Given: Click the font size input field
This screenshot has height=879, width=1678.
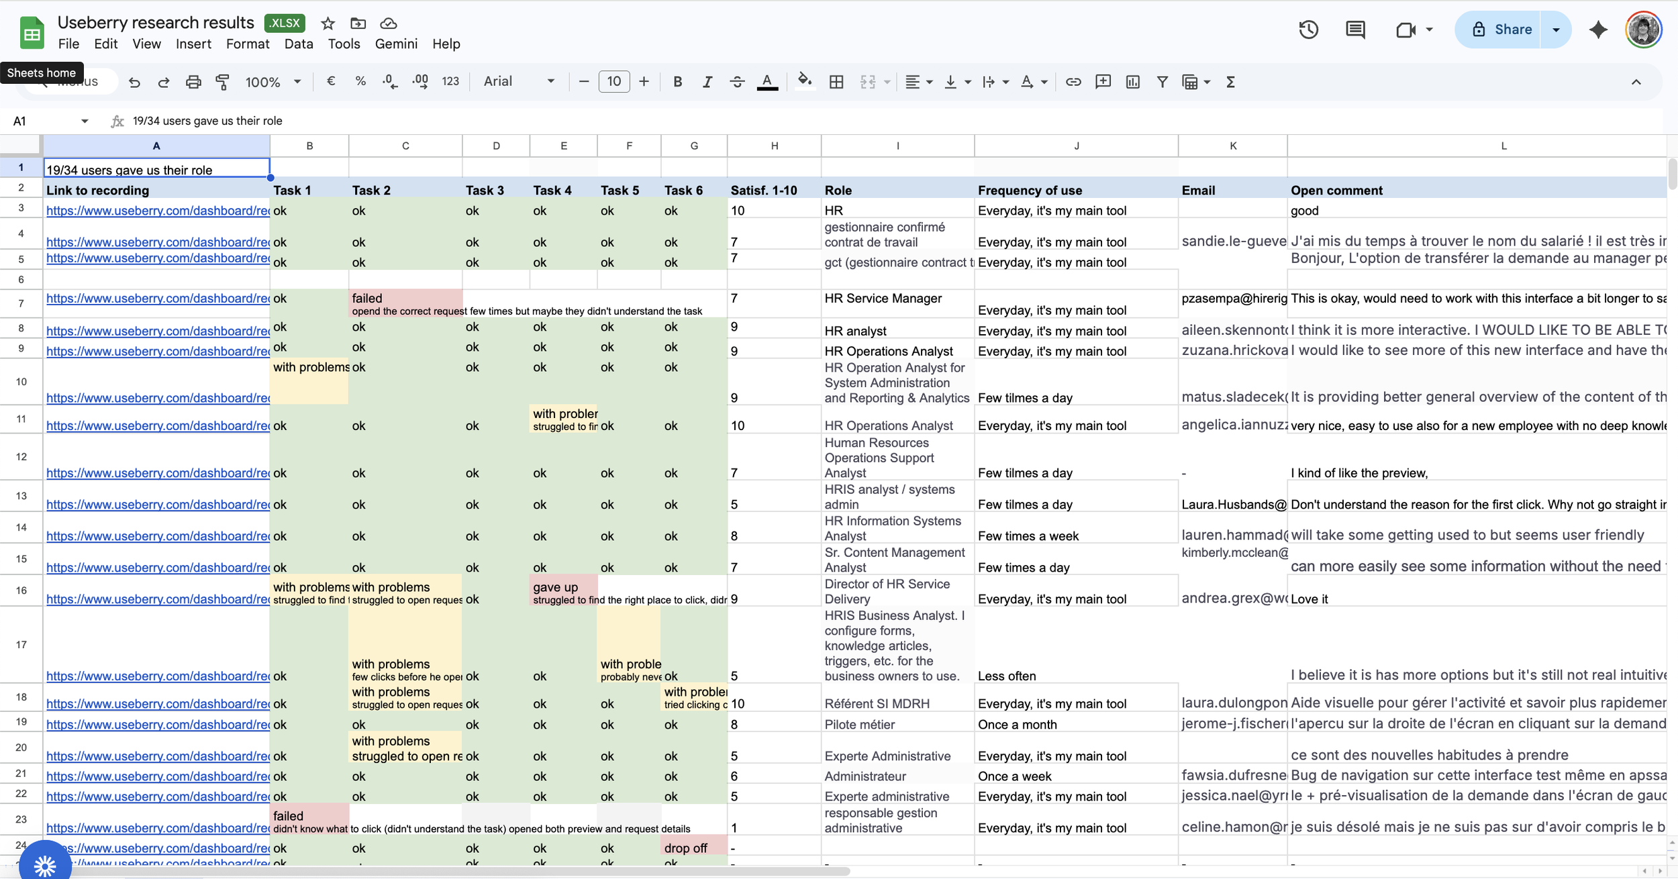Looking at the screenshot, I should (x=613, y=82).
